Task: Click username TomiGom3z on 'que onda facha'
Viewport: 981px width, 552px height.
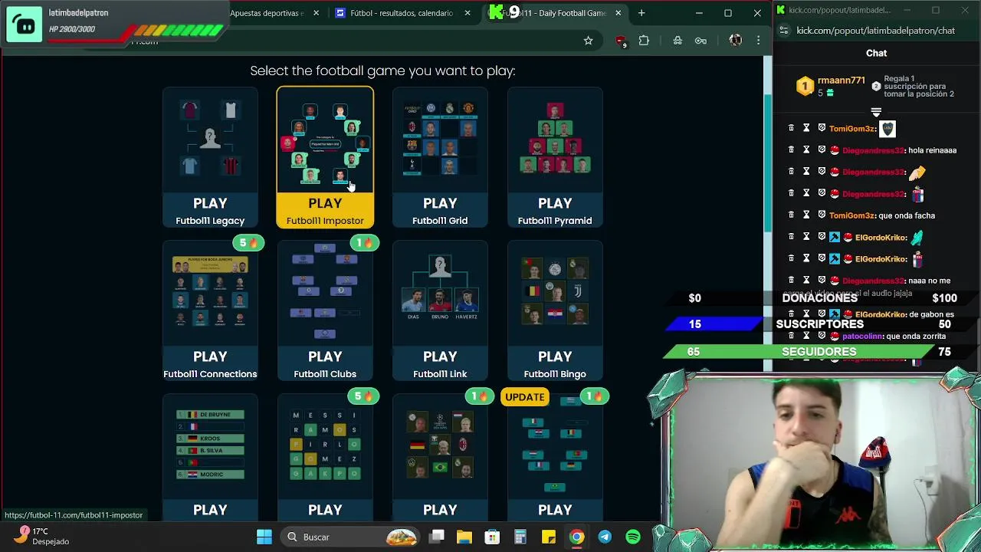Action: coord(851,215)
